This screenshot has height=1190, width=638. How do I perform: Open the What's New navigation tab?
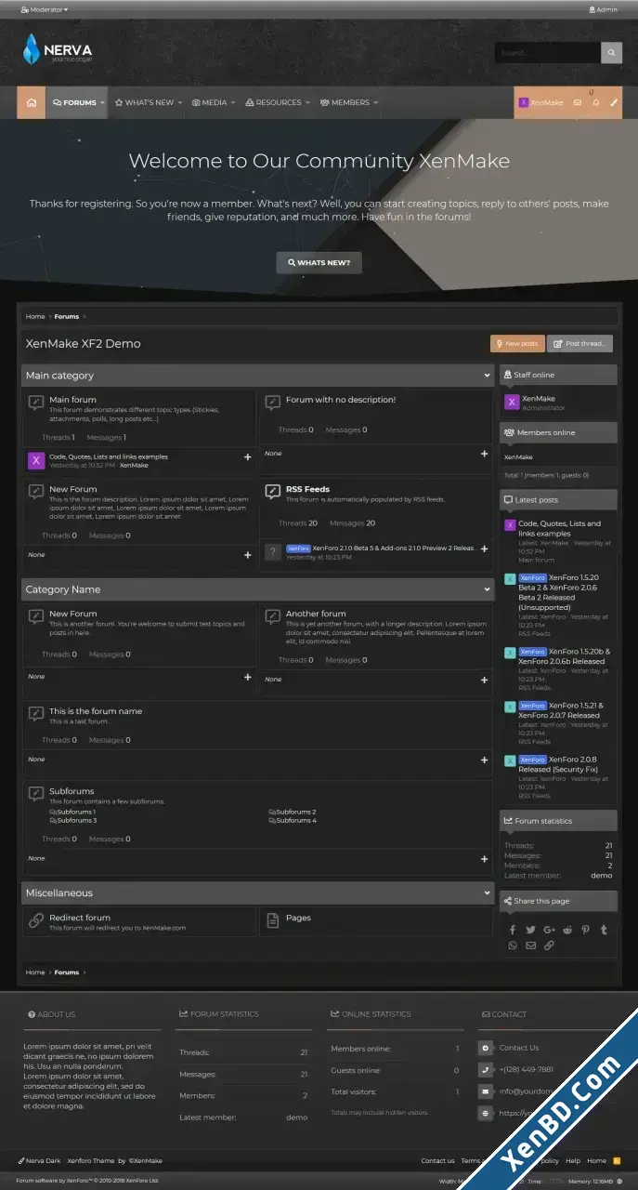click(144, 102)
